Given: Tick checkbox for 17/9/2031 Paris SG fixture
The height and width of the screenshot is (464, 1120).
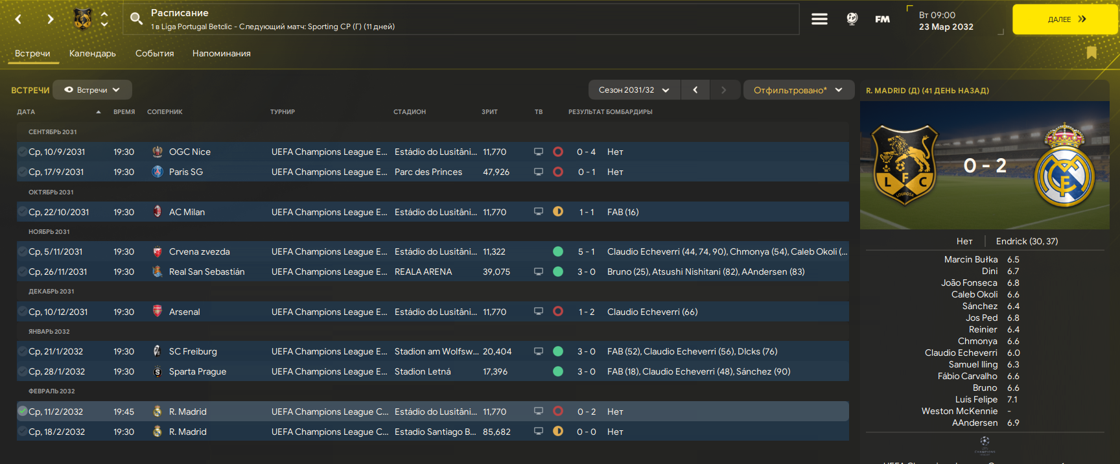Looking at the screenshot, I should coord(23,172).
